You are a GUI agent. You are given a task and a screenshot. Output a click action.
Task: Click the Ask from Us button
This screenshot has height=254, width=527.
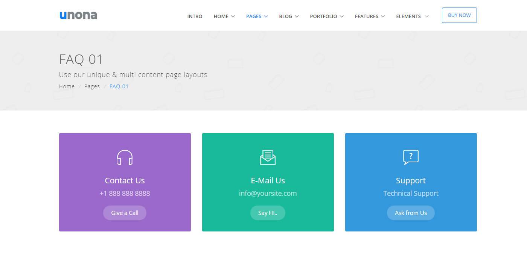tap(411, 213)
